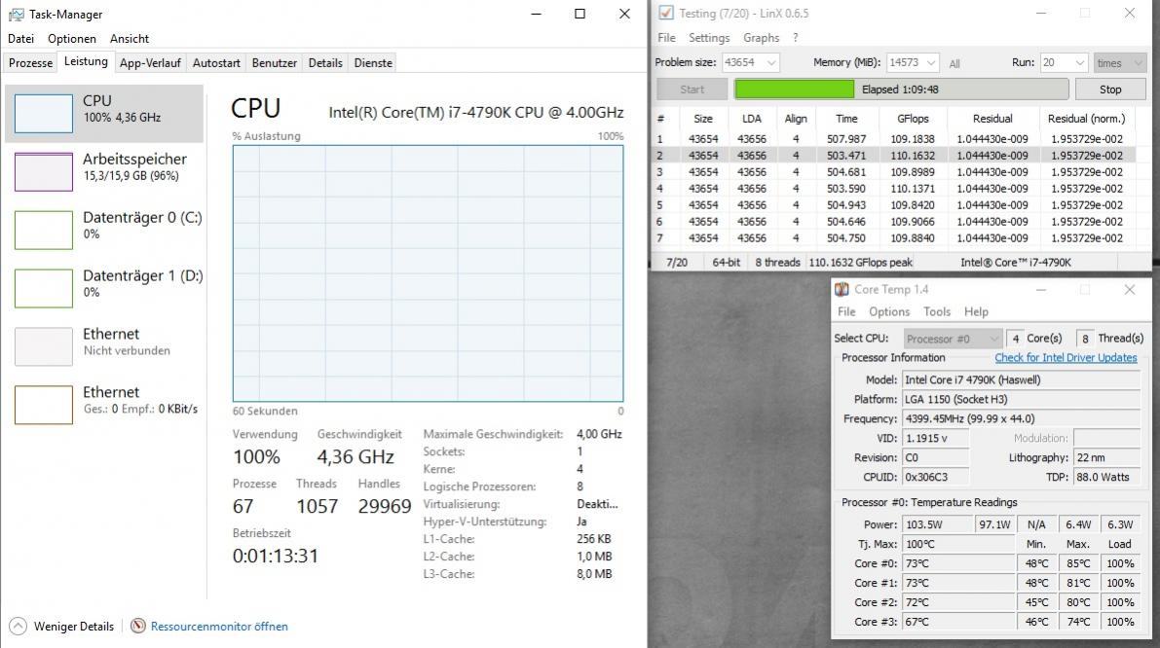Click the Platform field LGA 1150 (Socket H3)
Screen dimensions: 1160x648
[1021, 399]
